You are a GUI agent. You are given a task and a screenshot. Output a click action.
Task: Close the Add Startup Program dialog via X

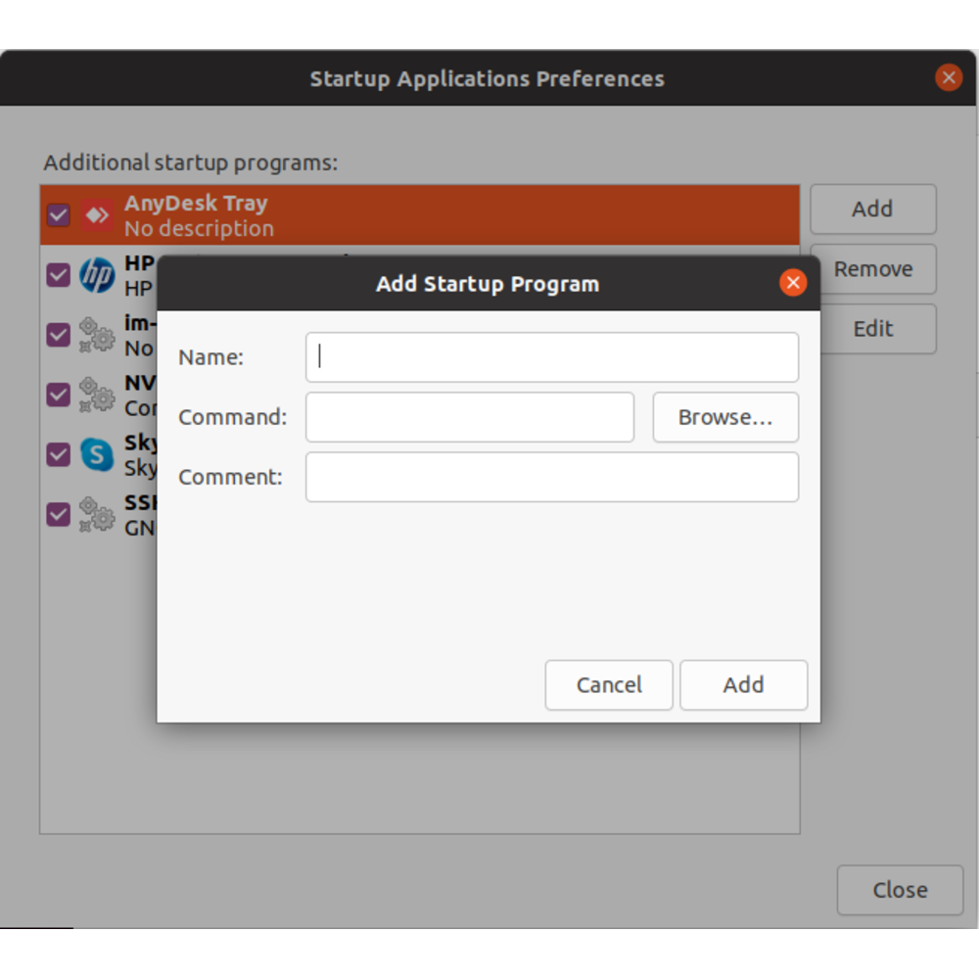792,284
